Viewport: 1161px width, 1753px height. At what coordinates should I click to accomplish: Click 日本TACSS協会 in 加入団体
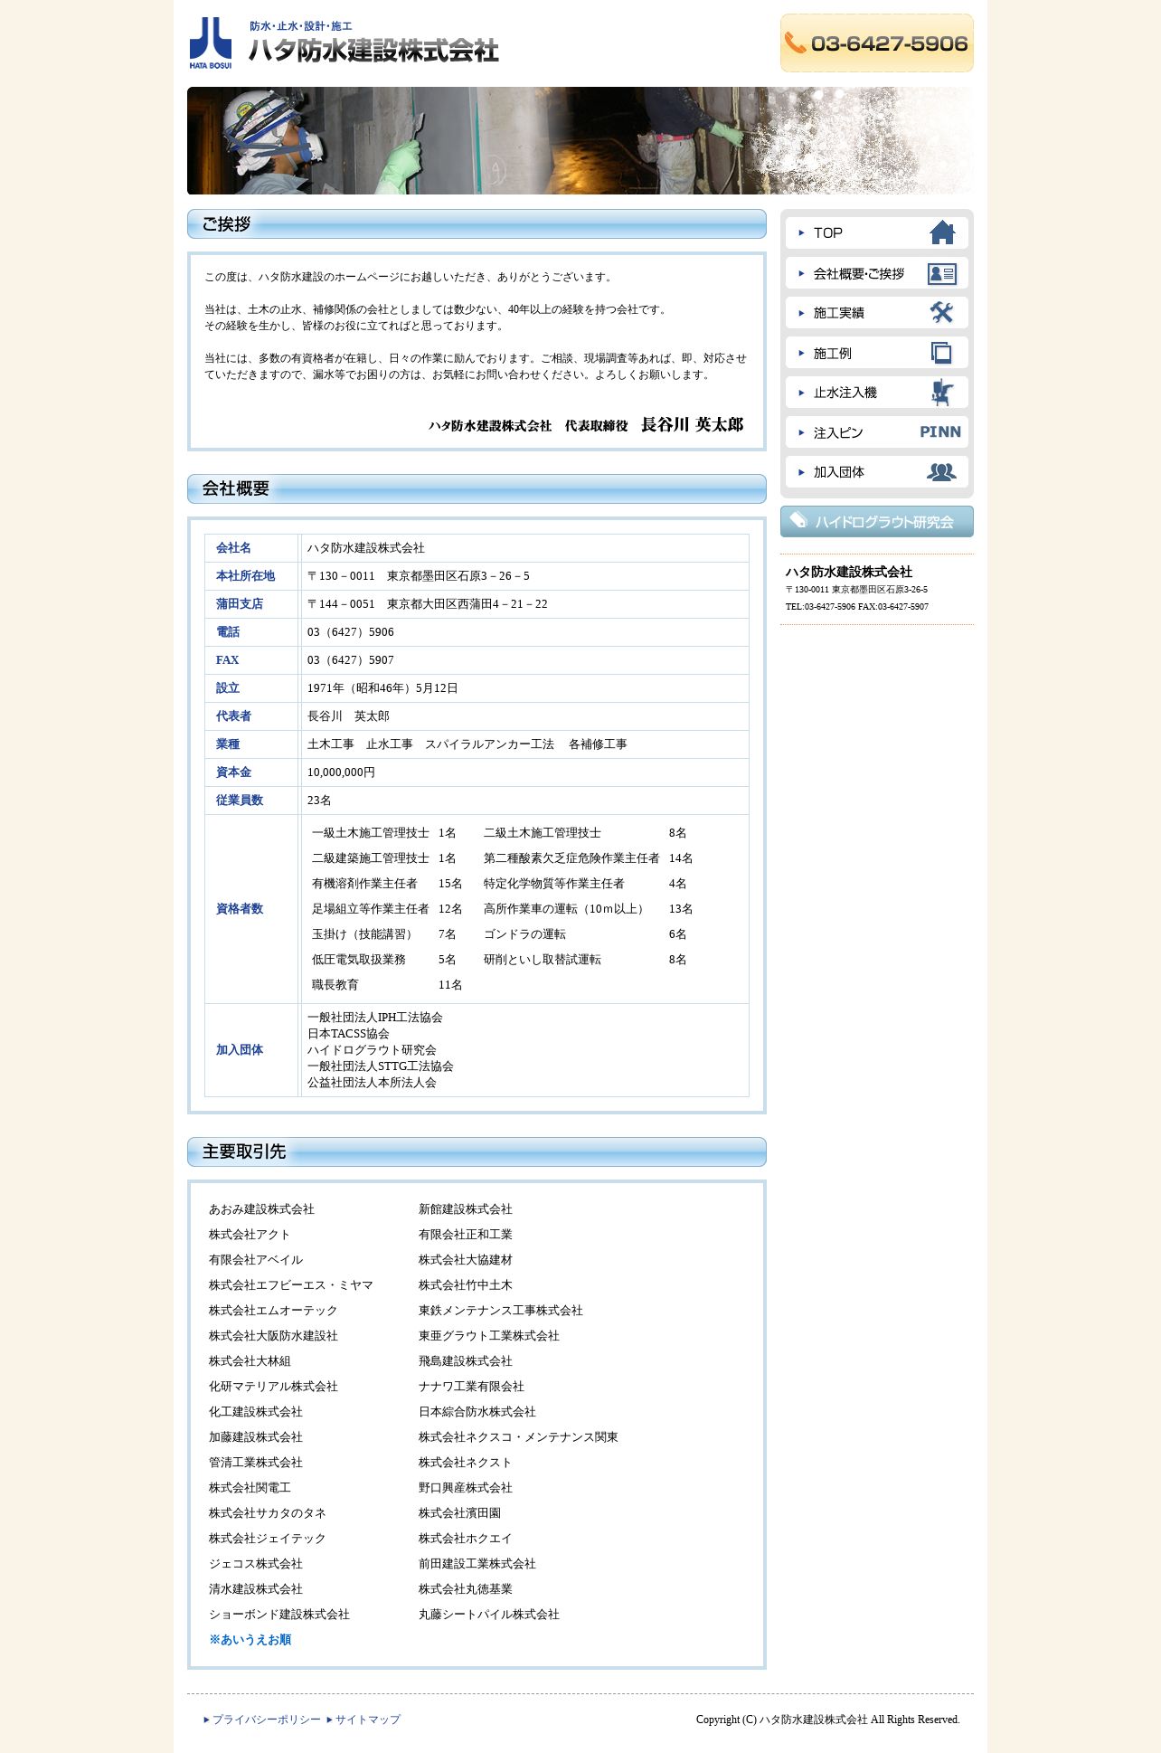click(x=348, y=1034)
